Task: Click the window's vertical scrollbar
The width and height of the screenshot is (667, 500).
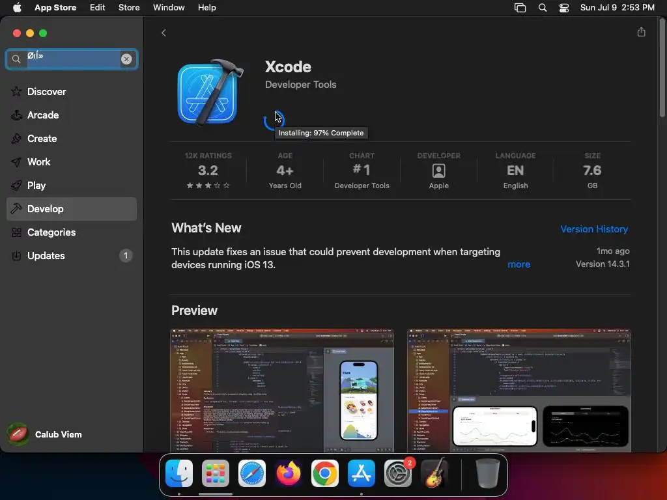Action: click(x=662, y=68)
